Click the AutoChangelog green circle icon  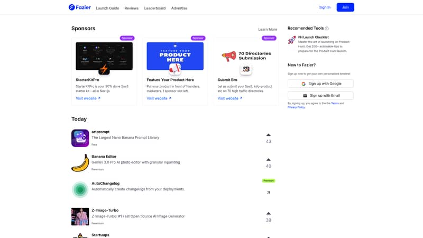click(x=80, y=189)
